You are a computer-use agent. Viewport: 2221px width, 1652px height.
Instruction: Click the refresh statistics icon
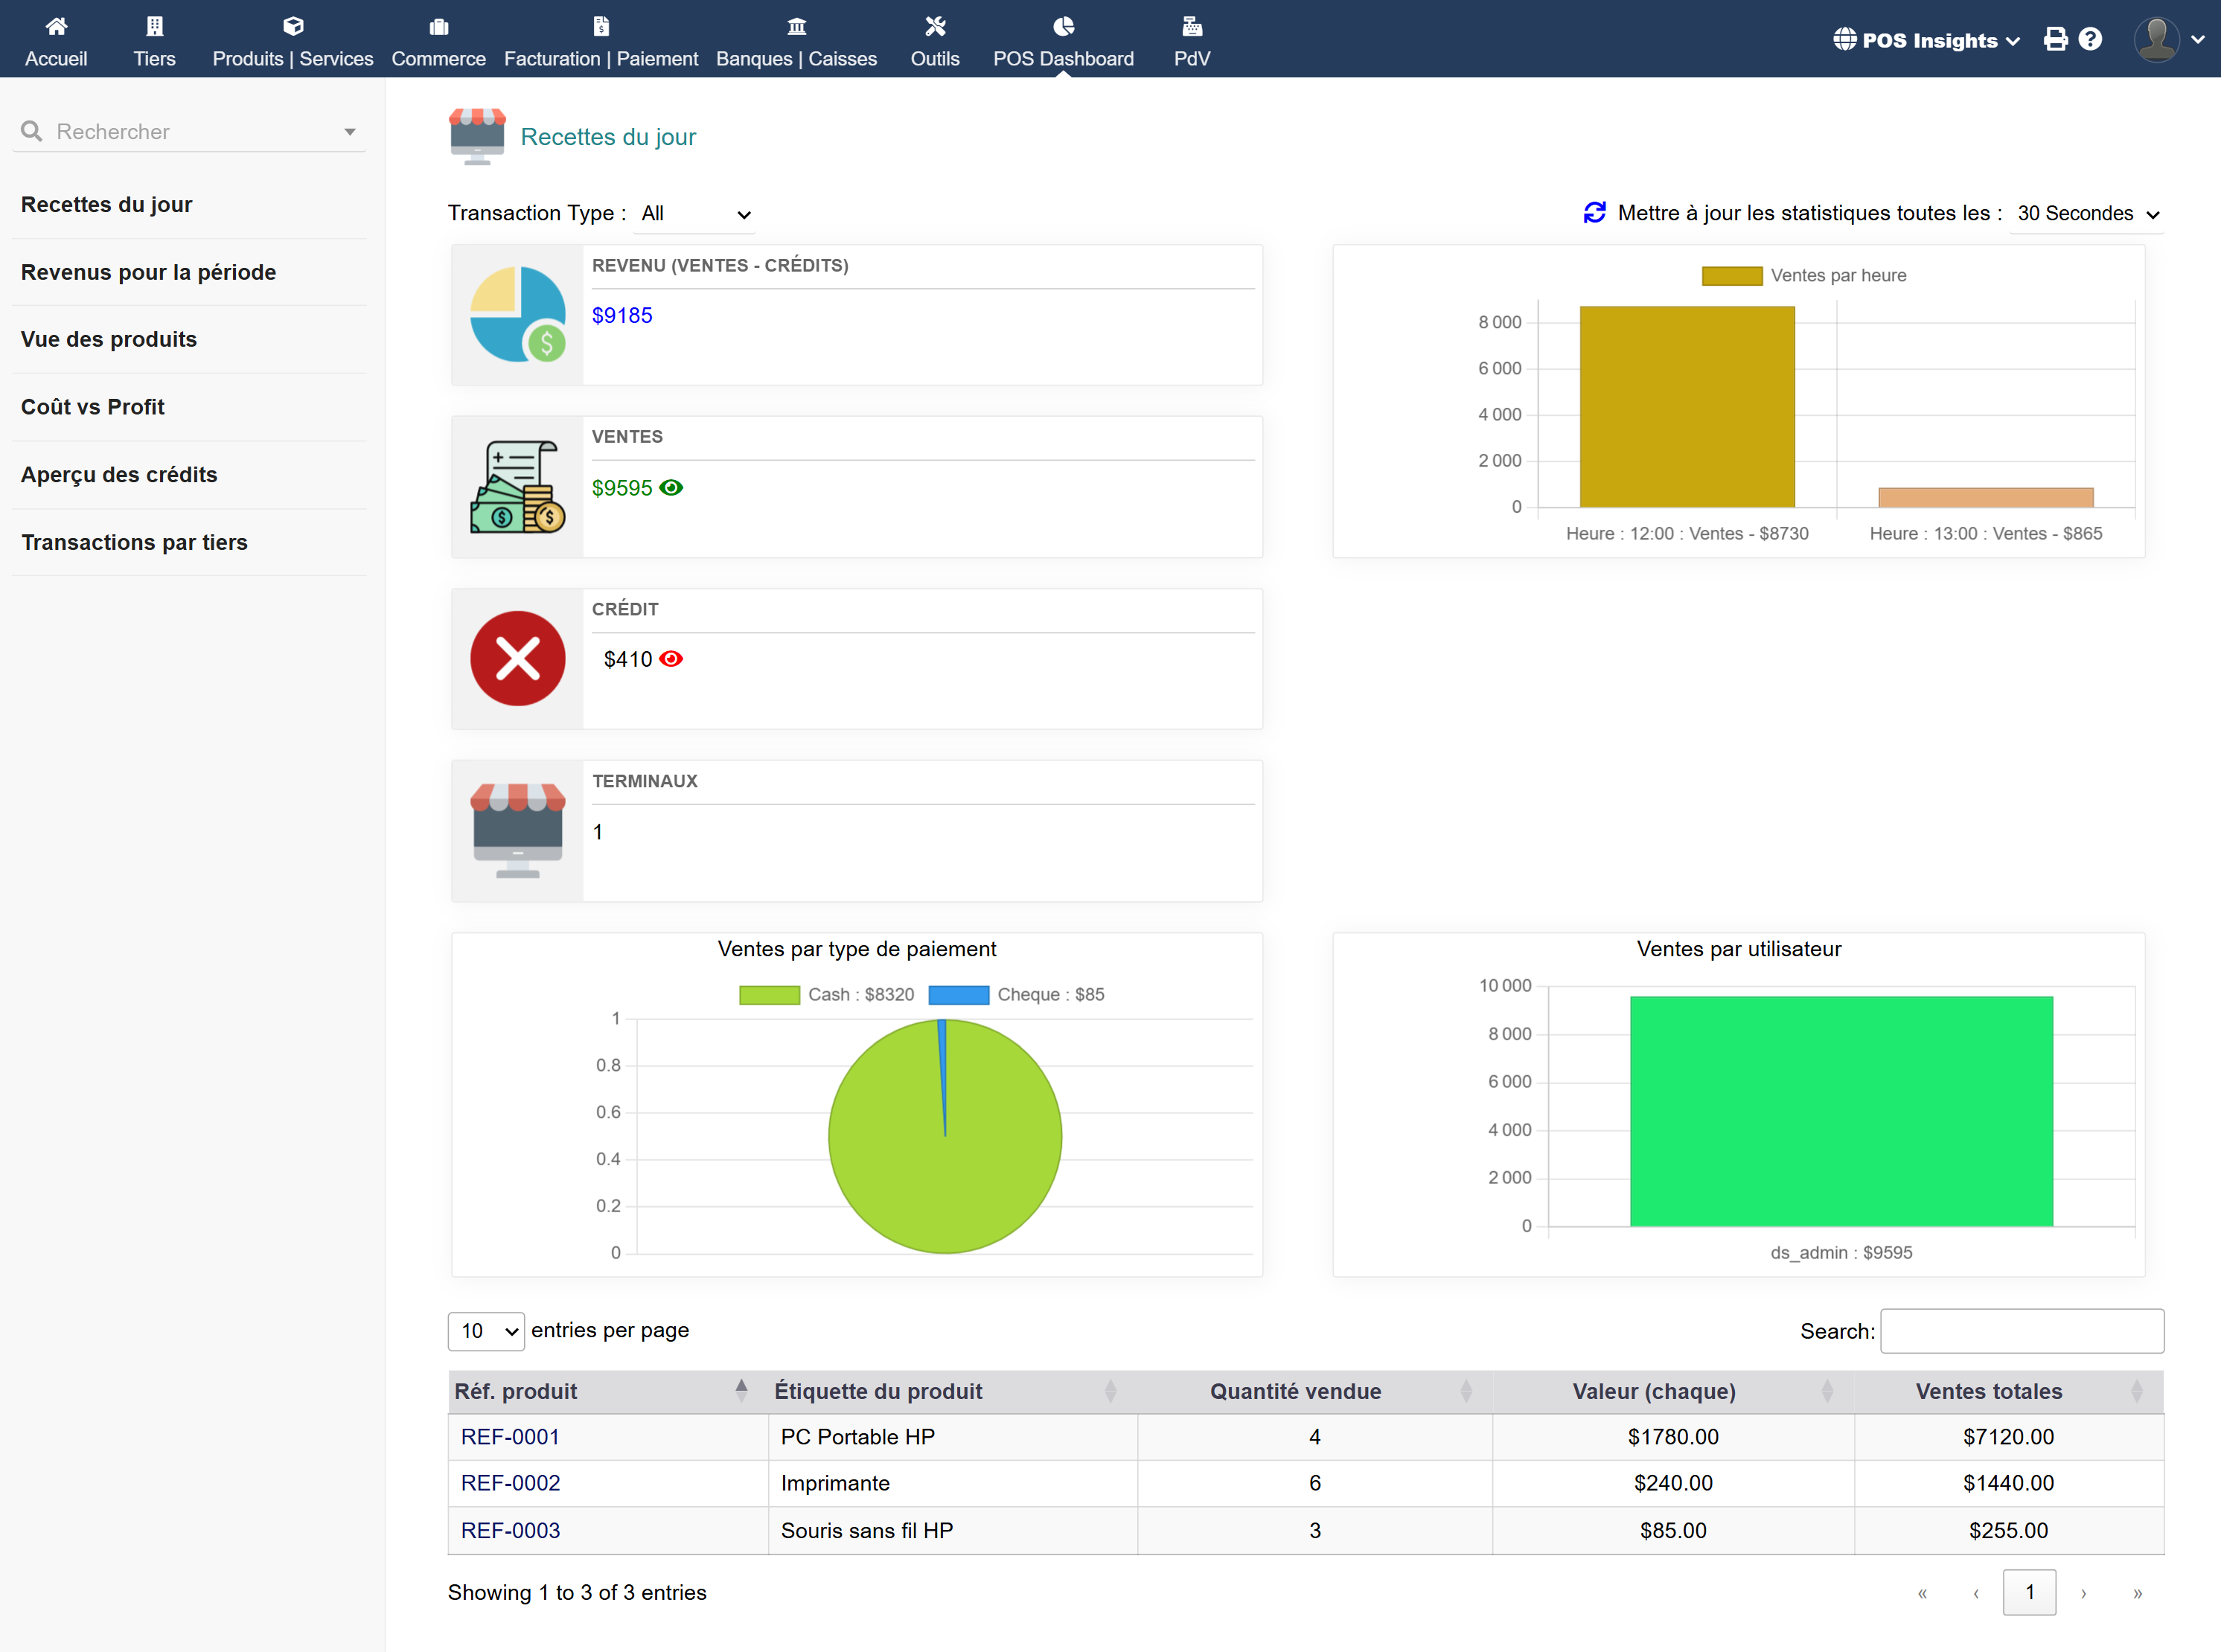pyautogui.click(x=1594, y=213)
